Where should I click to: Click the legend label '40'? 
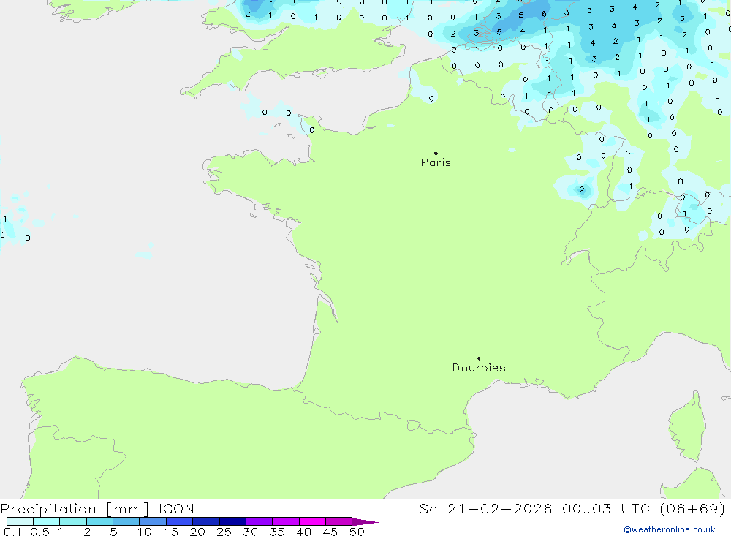point(304,532)
